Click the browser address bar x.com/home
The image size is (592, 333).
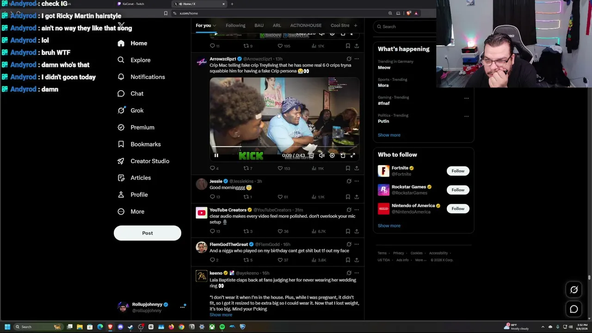[277, 13]
